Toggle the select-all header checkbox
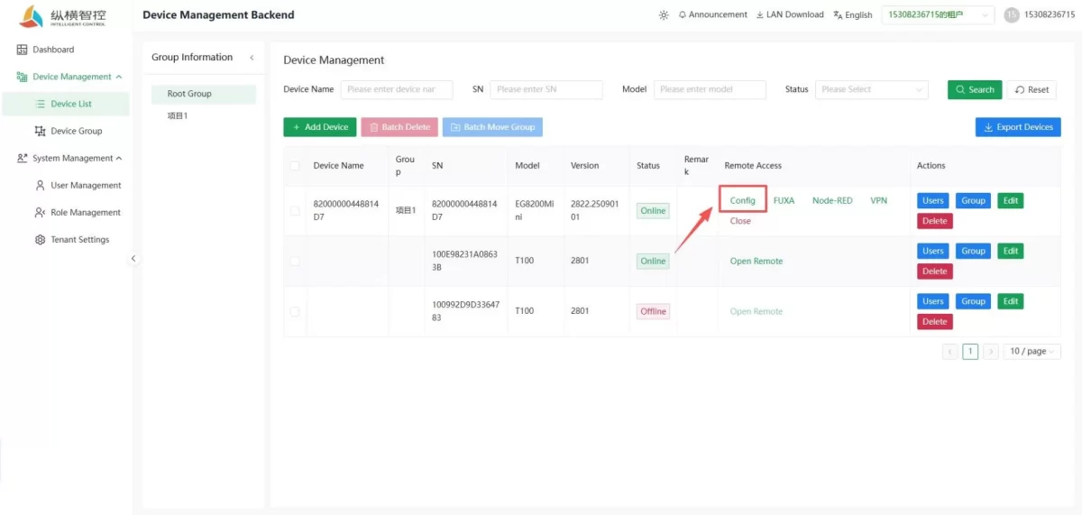This screenshot has height=515, width=1082. [x=295, y=166]
